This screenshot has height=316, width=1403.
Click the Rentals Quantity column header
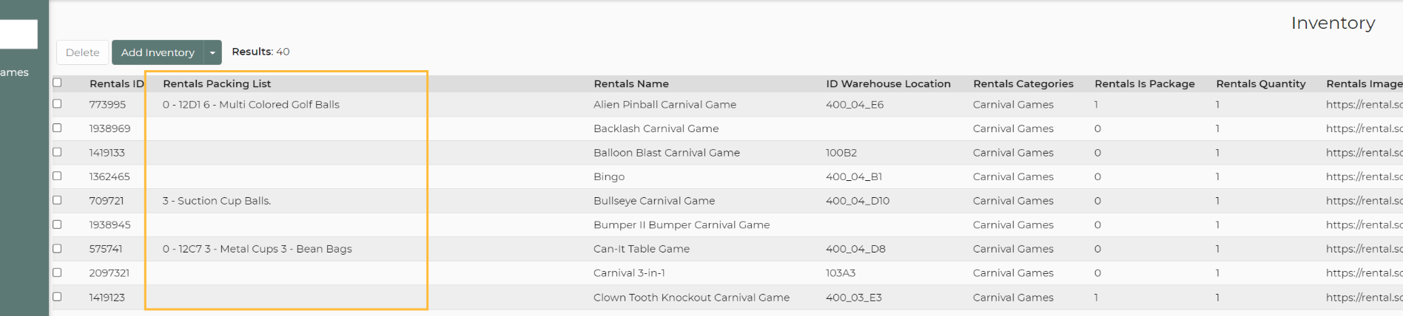pyautogui.click(x=1260, y=83)
